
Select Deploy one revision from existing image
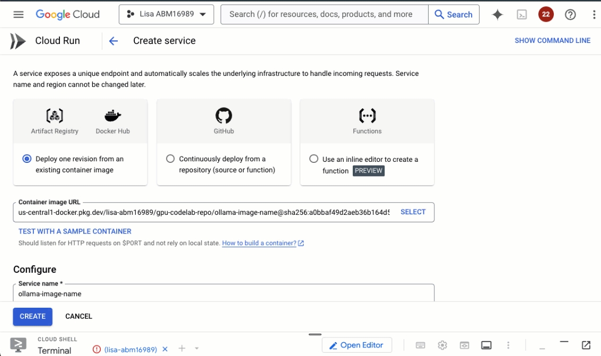click(27, 159)
